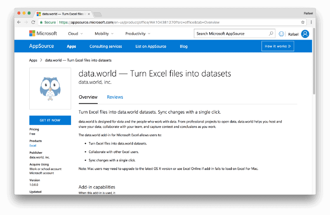The width and height of the screenshot is (330, 215).
Task: Click the page vertical scrollbar
Action: coord(314,61)
